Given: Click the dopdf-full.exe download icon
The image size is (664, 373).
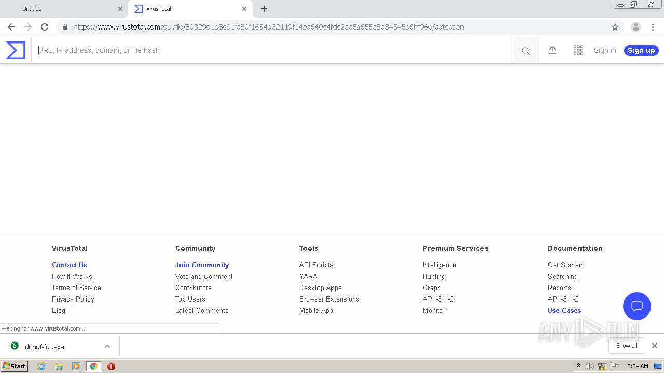Looking at the screenshot, I should coord(15,346).
